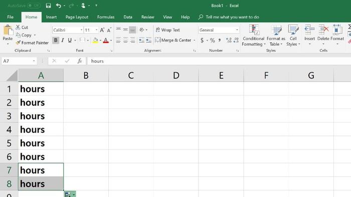Toggle Bold formatting
This screenshot has height=197, width=351.
(x=56, y=40)
